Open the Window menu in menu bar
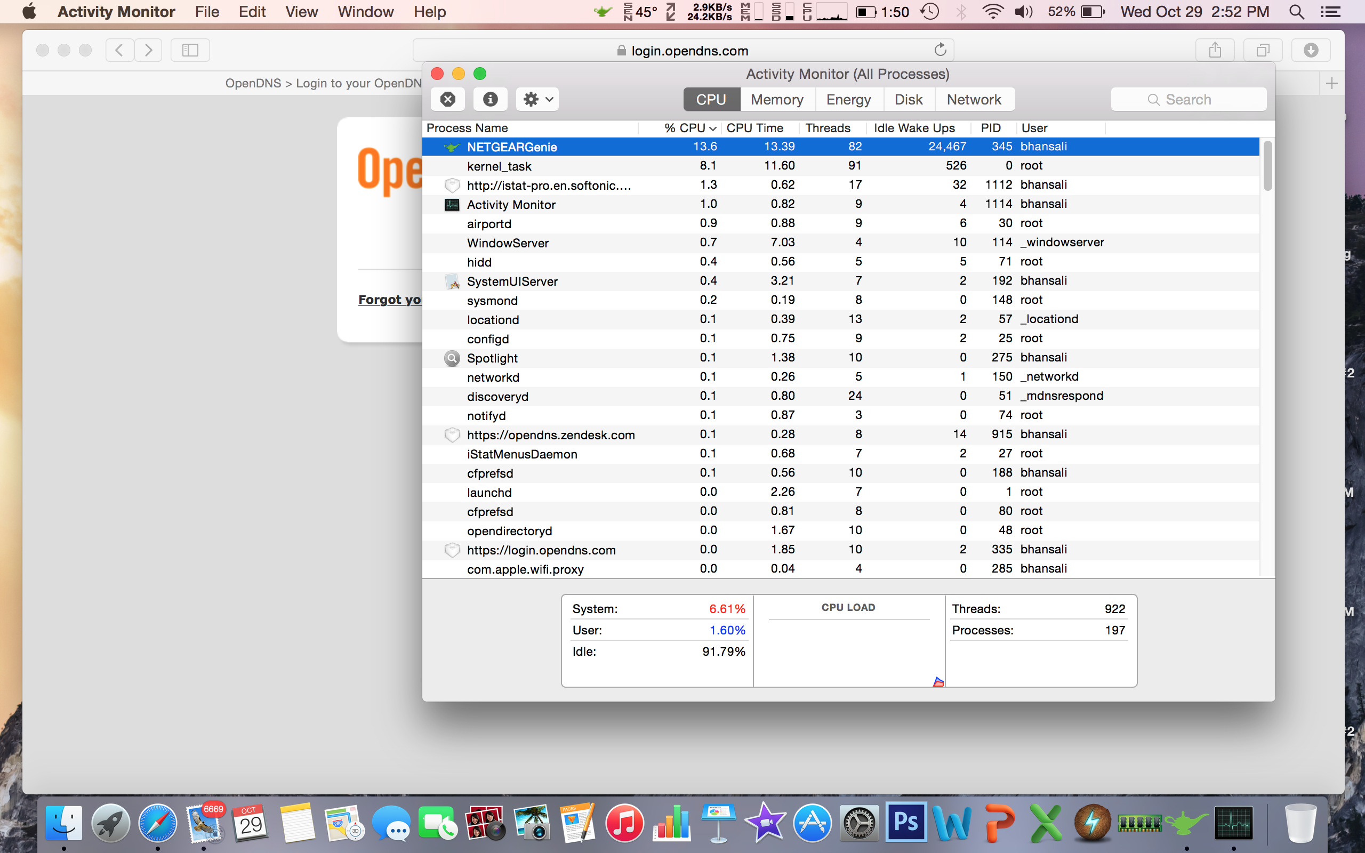The image size is (1365, 853). (365, 12)
